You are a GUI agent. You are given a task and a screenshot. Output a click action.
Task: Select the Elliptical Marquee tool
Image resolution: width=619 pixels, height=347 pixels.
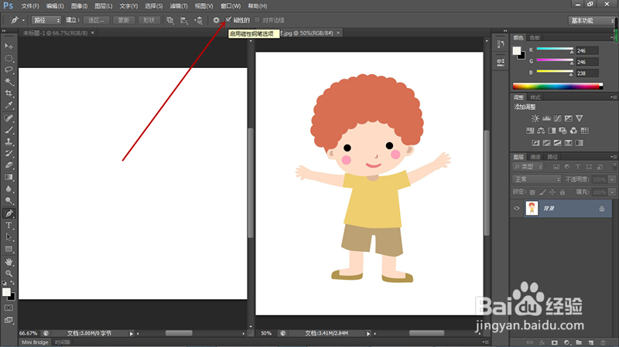[9, 59]
